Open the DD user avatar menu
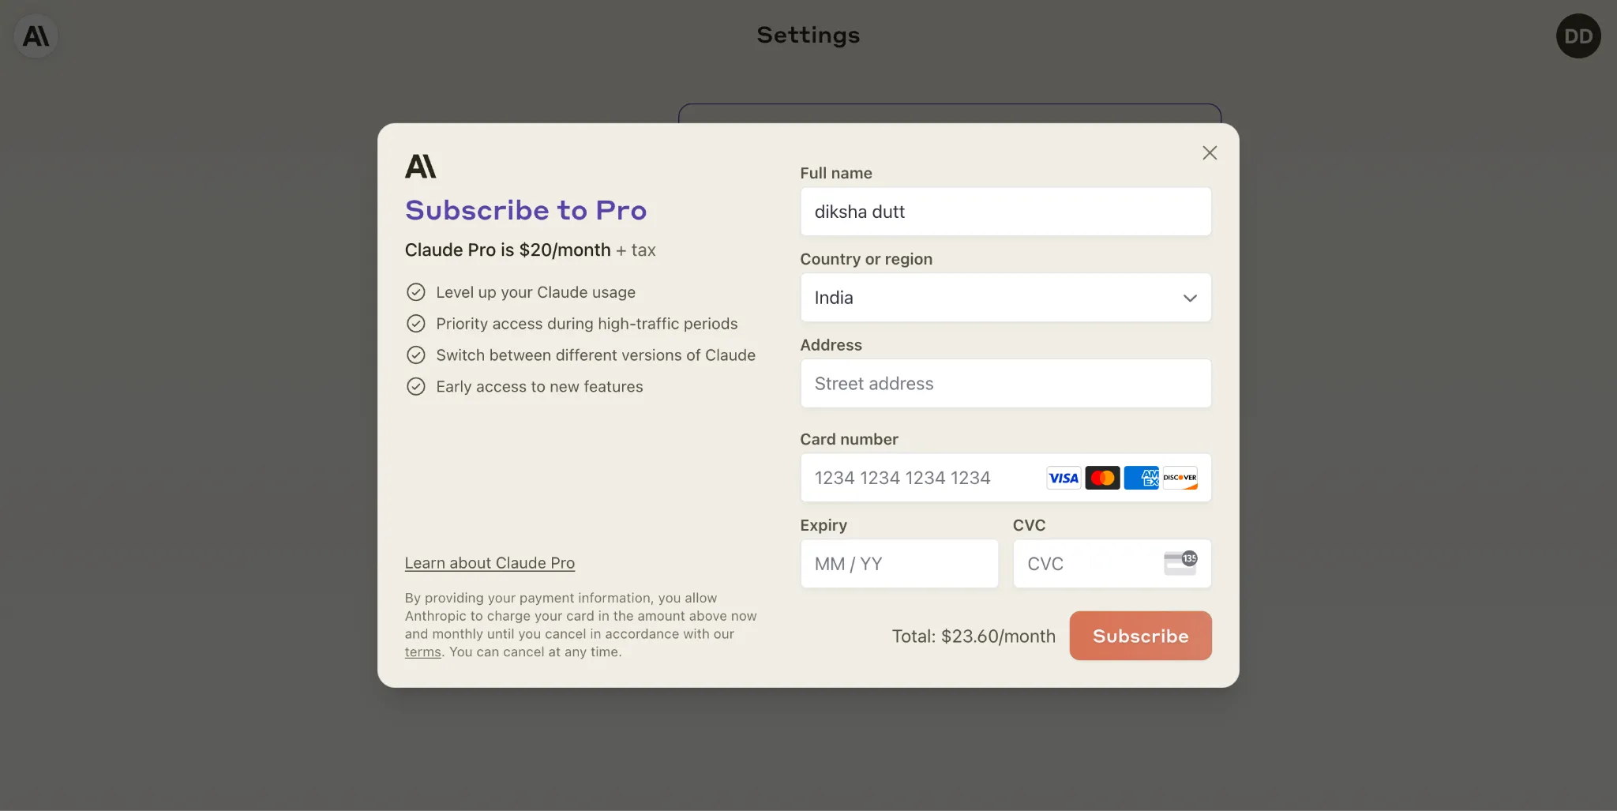The width and height of the screenshot is (1617, 811). coord(1578,36)
